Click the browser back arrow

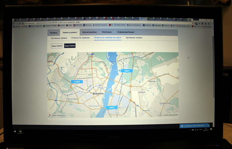[15, 23]
